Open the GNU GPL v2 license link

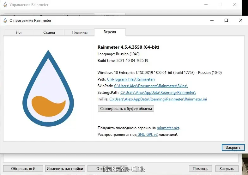pos(148,135)
